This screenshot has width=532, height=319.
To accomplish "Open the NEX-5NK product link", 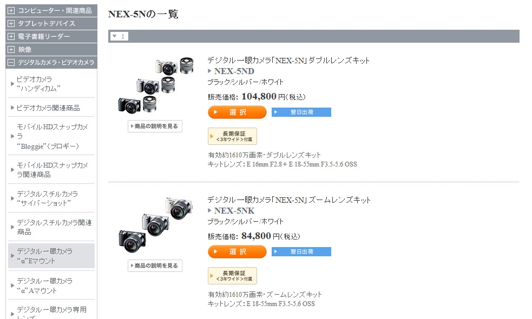I will [x=234, y=211].
